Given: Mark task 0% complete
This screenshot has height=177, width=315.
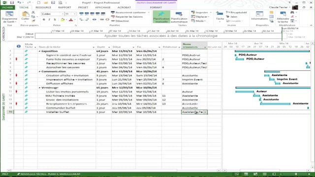Looking at the screenshot, I should click(81, 14).
